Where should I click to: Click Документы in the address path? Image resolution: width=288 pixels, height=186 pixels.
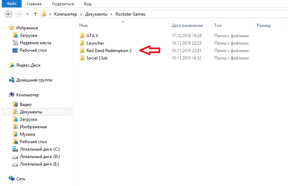96,14
